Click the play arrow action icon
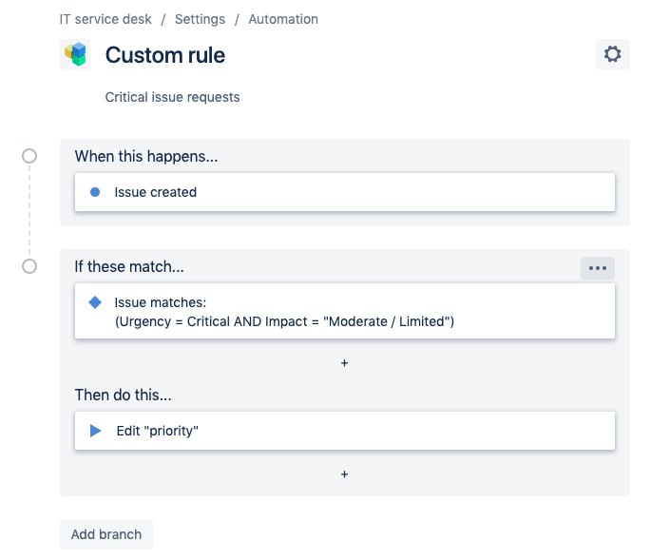The image size is (670, 560). click(x=95, y=431)
